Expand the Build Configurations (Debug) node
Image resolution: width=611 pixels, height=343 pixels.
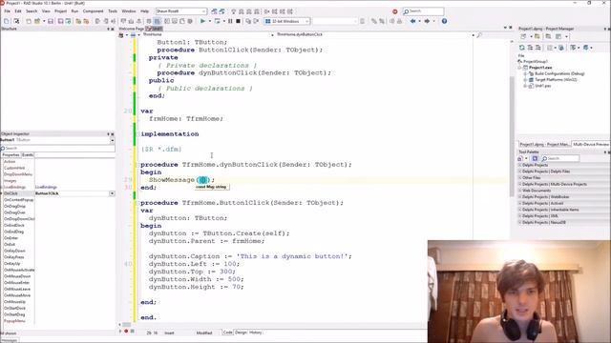(525, 73)
